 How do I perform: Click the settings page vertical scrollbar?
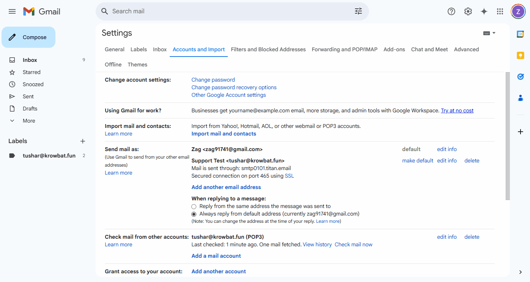[508, 136]
